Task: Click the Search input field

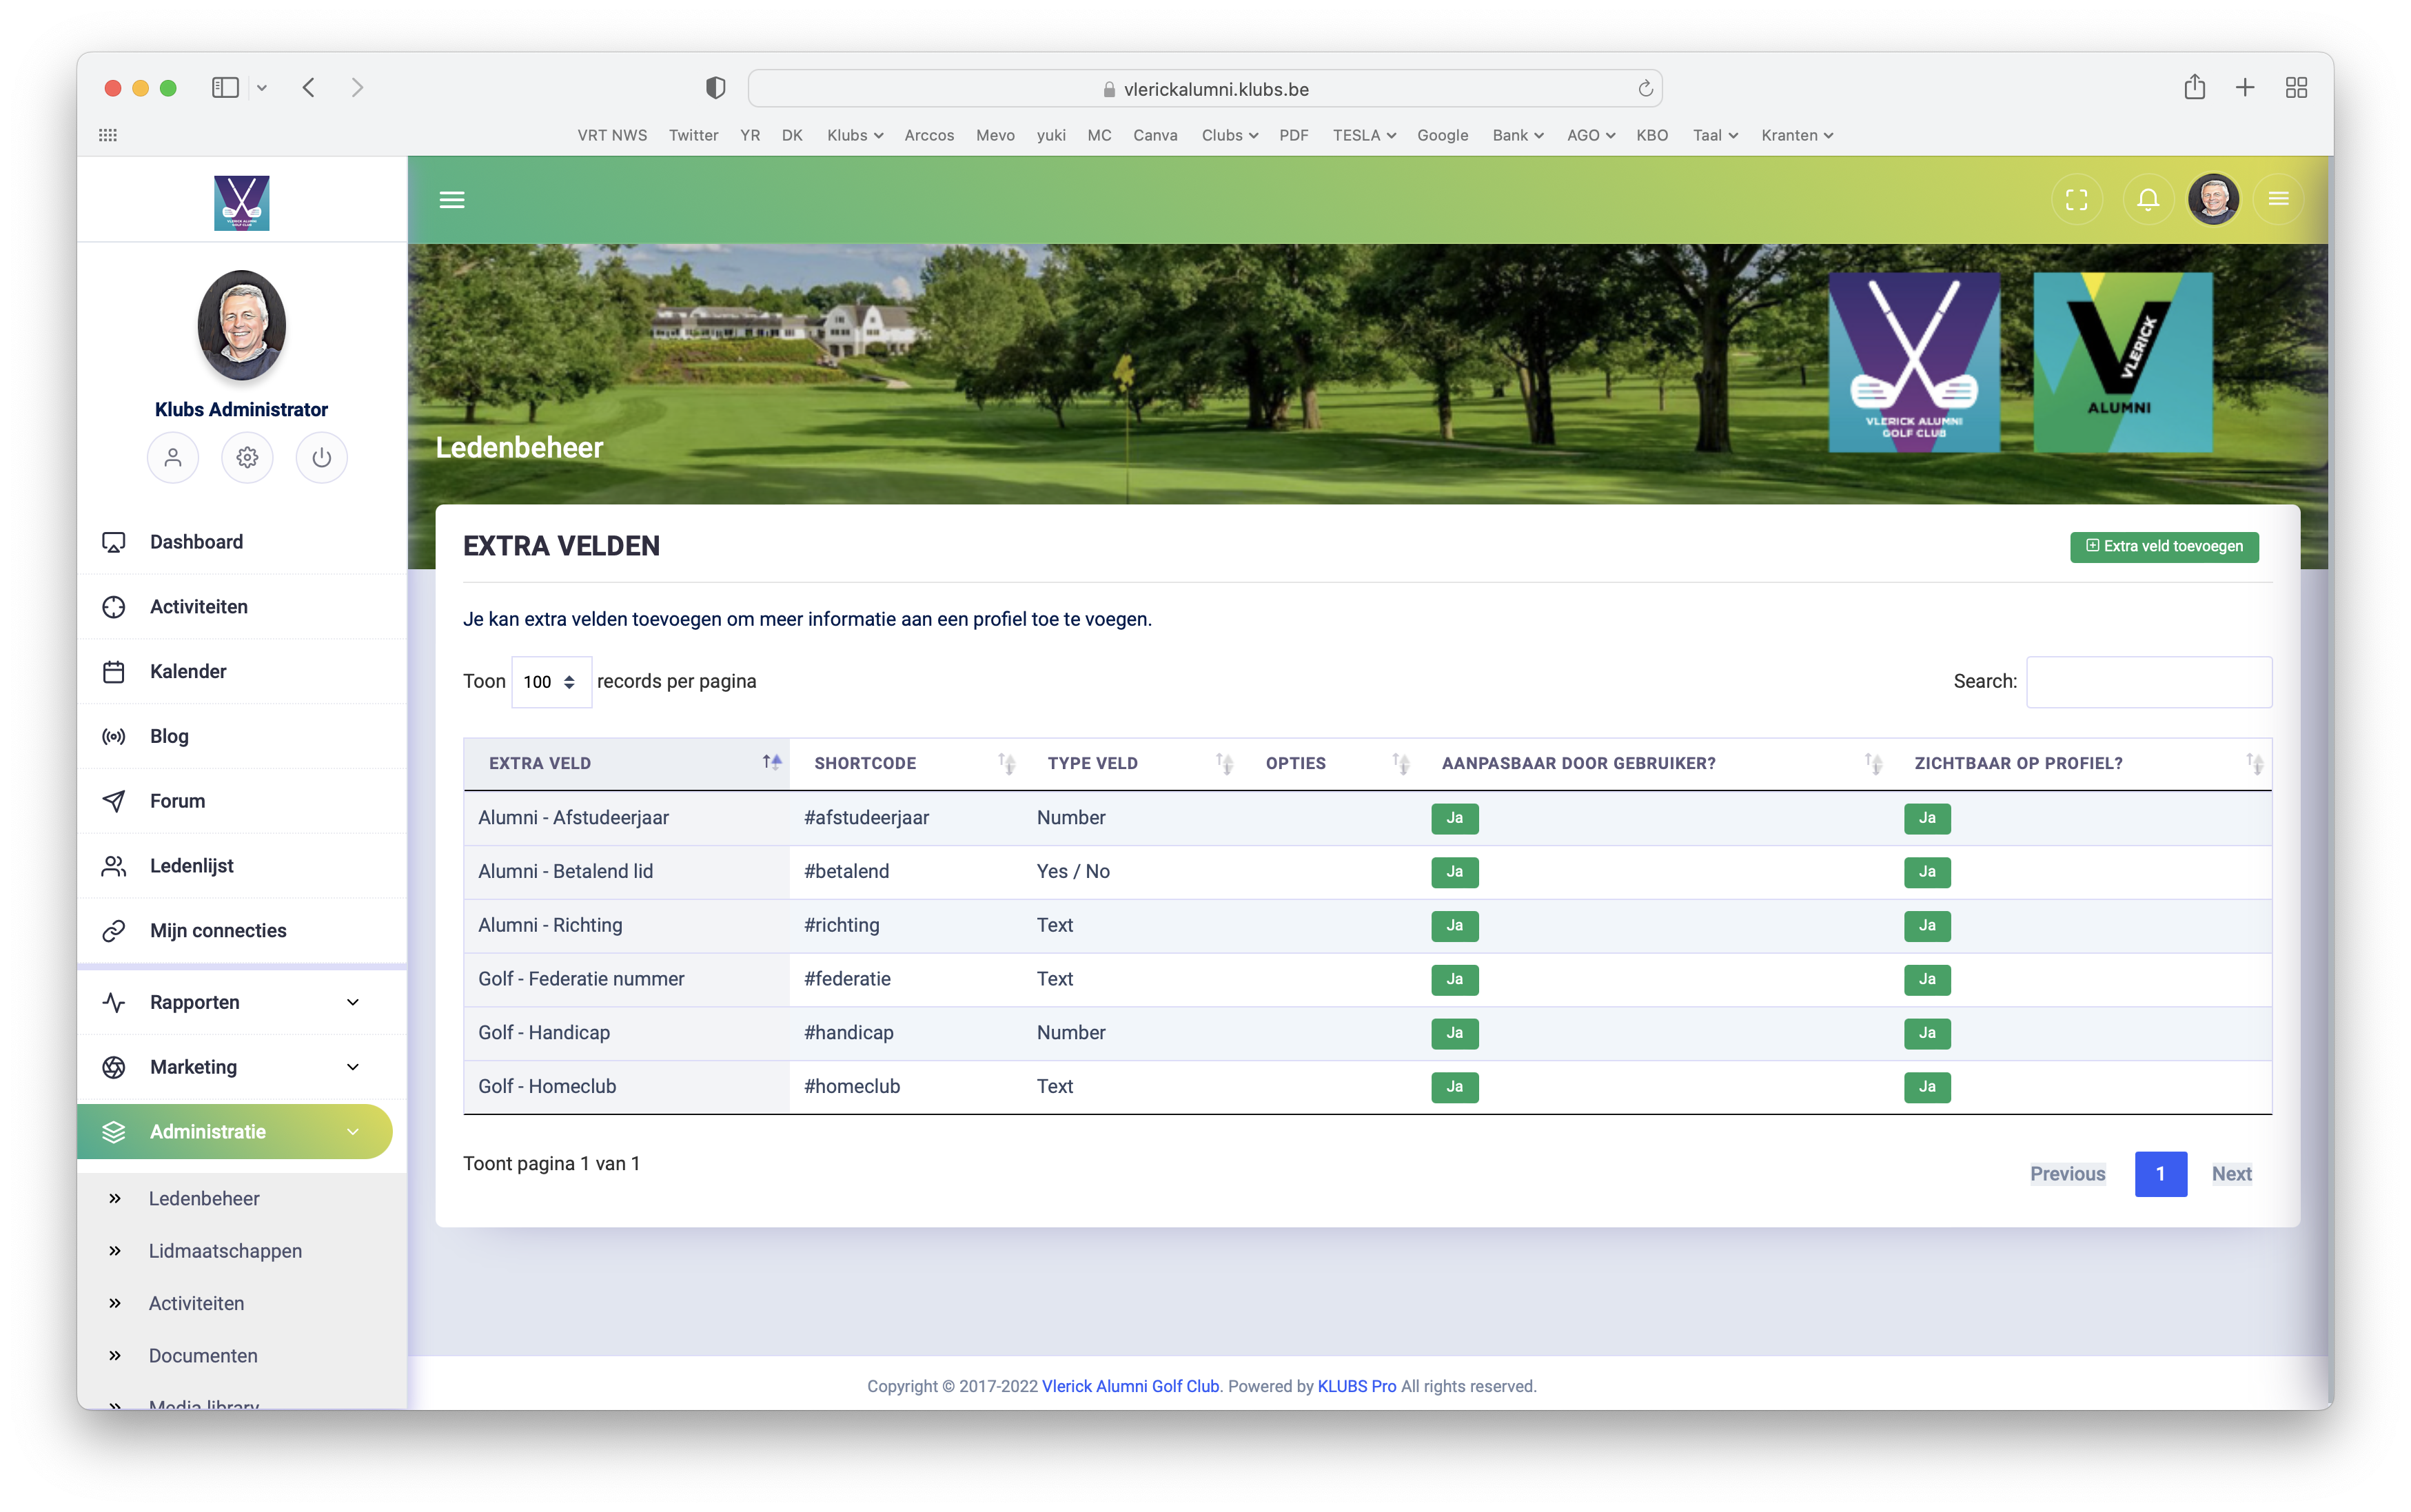Action: 2148,682
